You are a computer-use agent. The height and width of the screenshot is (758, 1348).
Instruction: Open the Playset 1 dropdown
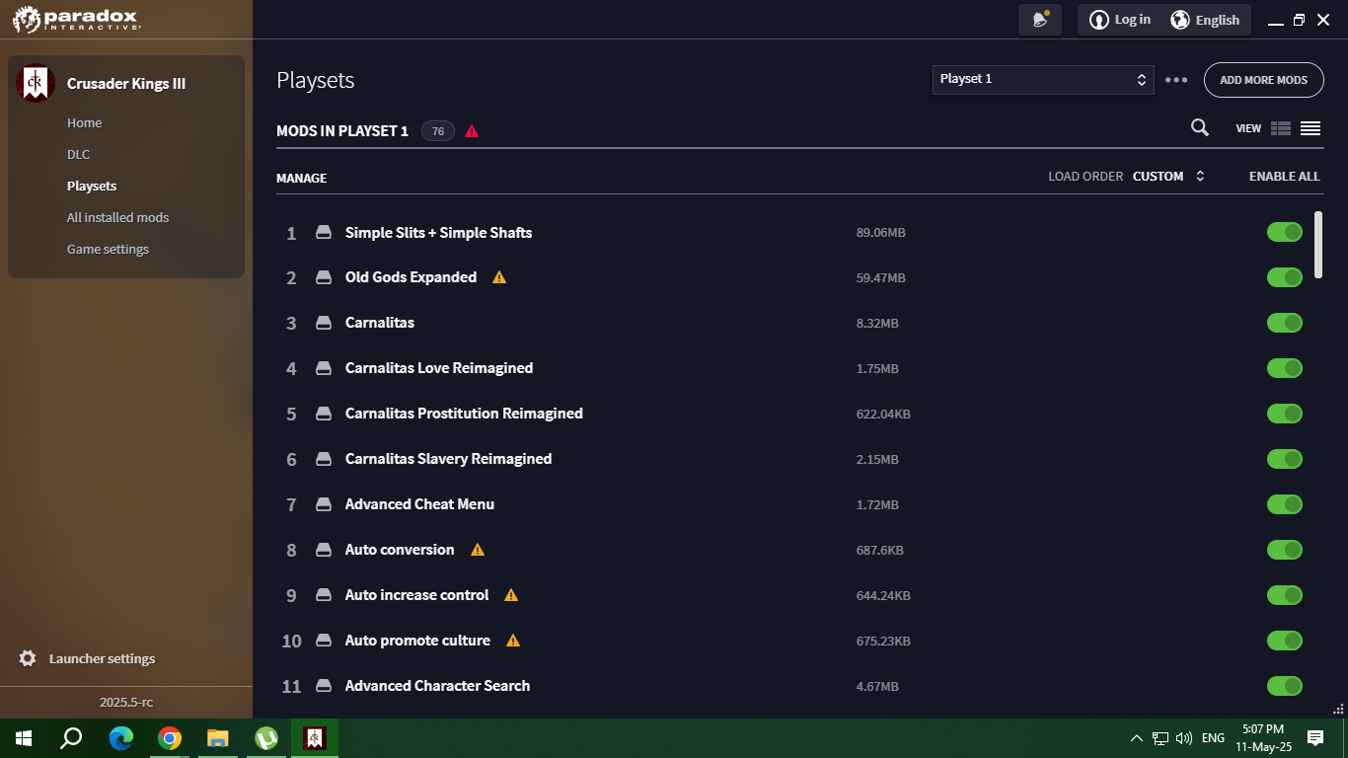[x=1043, y=80]
